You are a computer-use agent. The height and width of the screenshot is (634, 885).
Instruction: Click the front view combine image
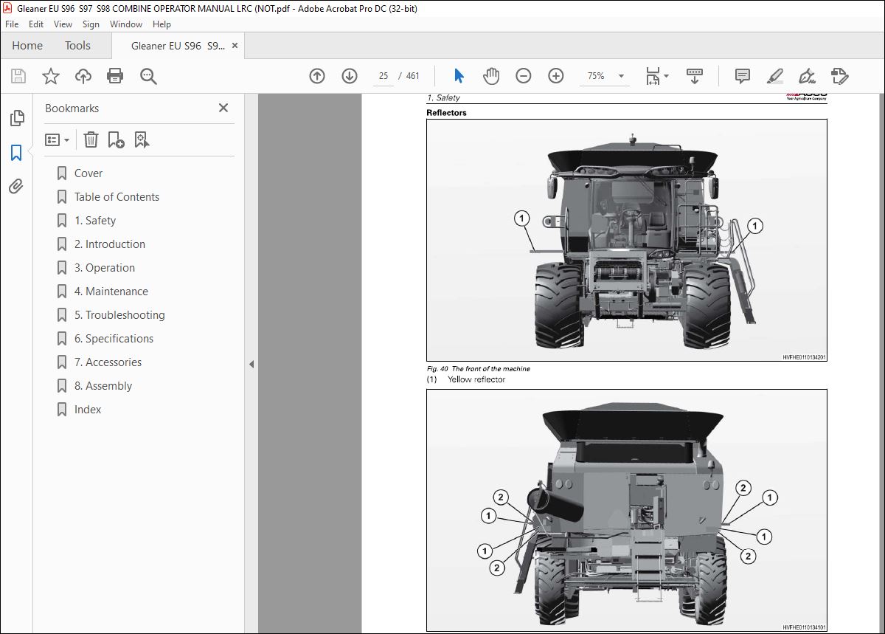click(x=627, y=240)
